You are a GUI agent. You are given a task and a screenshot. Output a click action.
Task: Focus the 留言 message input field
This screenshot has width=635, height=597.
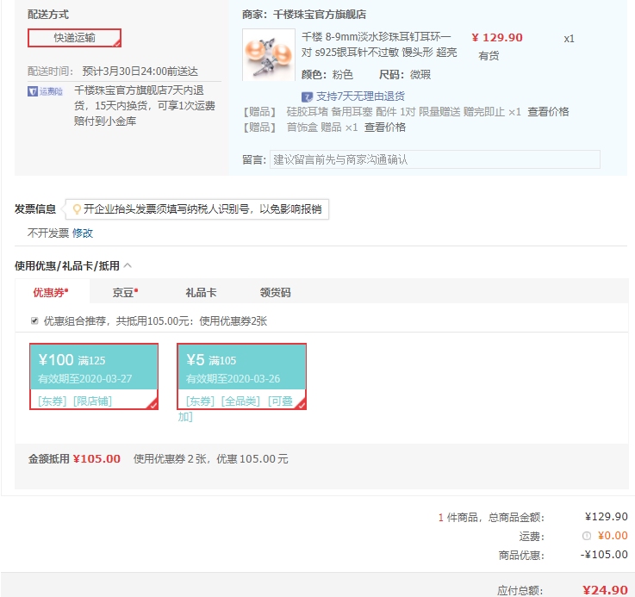pos(435,159)
